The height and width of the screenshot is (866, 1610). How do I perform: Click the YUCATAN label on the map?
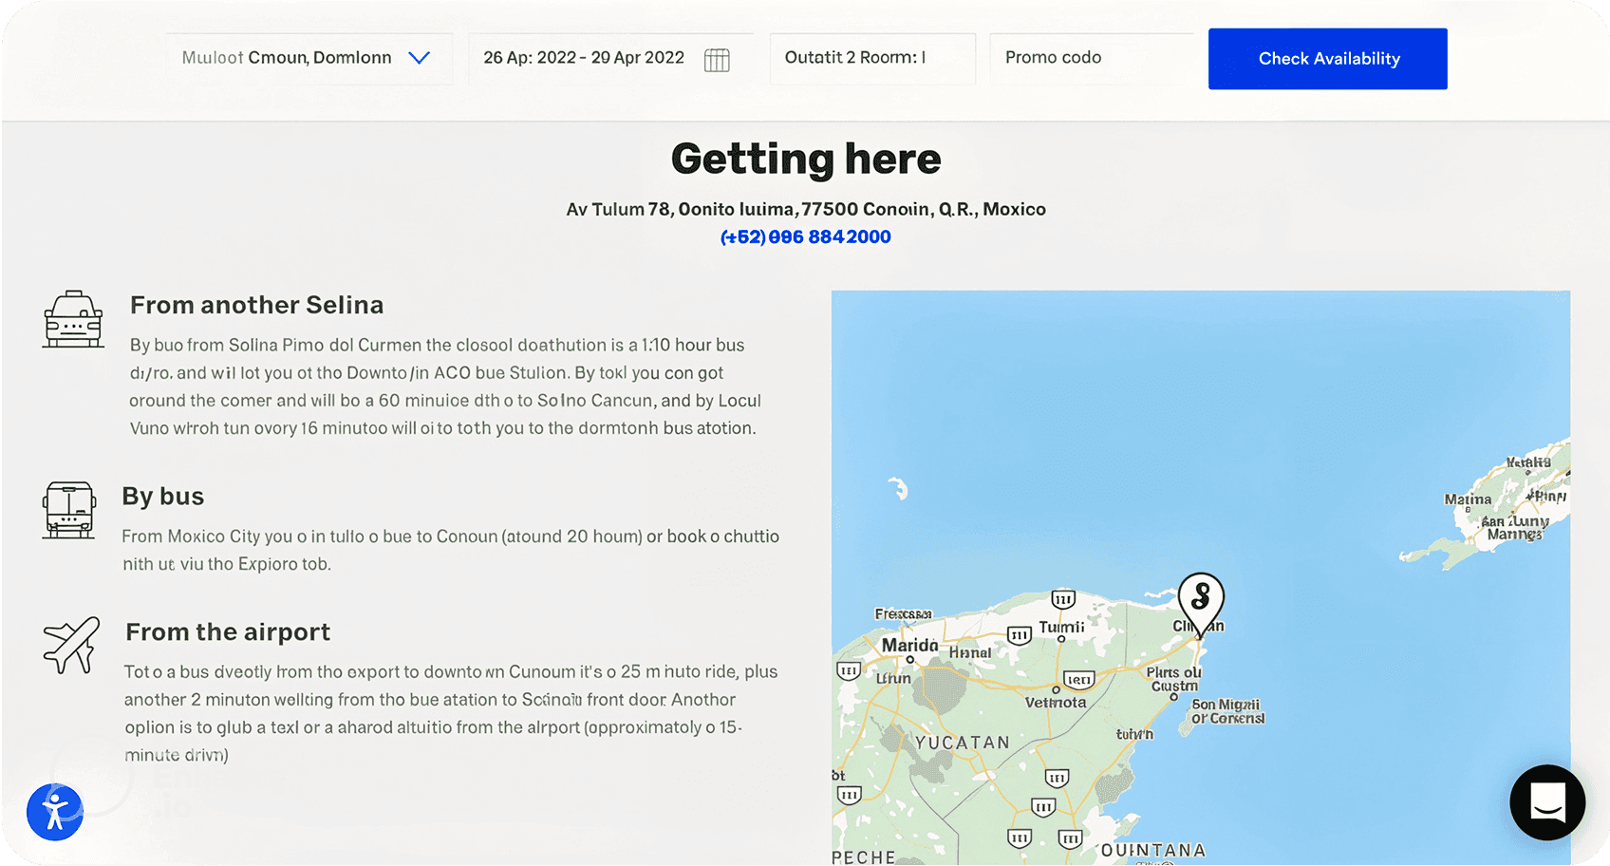(963, 743)
